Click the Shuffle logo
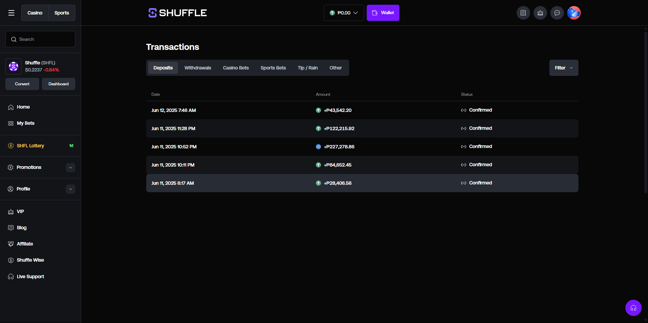Viewport: 648px width, 323px height. point(178,13)
